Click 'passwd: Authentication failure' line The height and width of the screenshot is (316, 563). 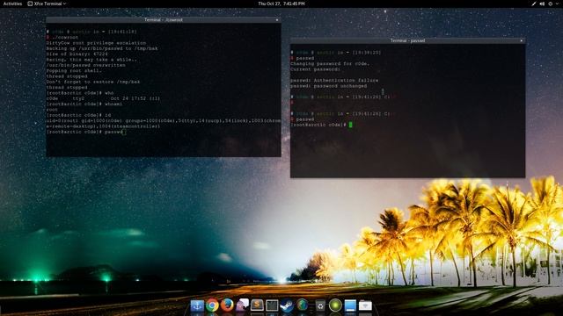click(x=334, y=80)
